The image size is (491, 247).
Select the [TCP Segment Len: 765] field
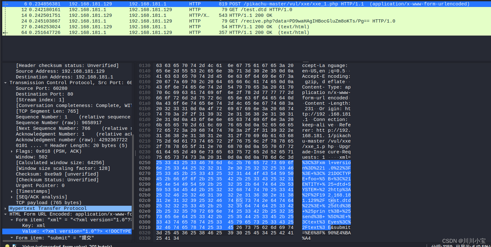point(47,111)
